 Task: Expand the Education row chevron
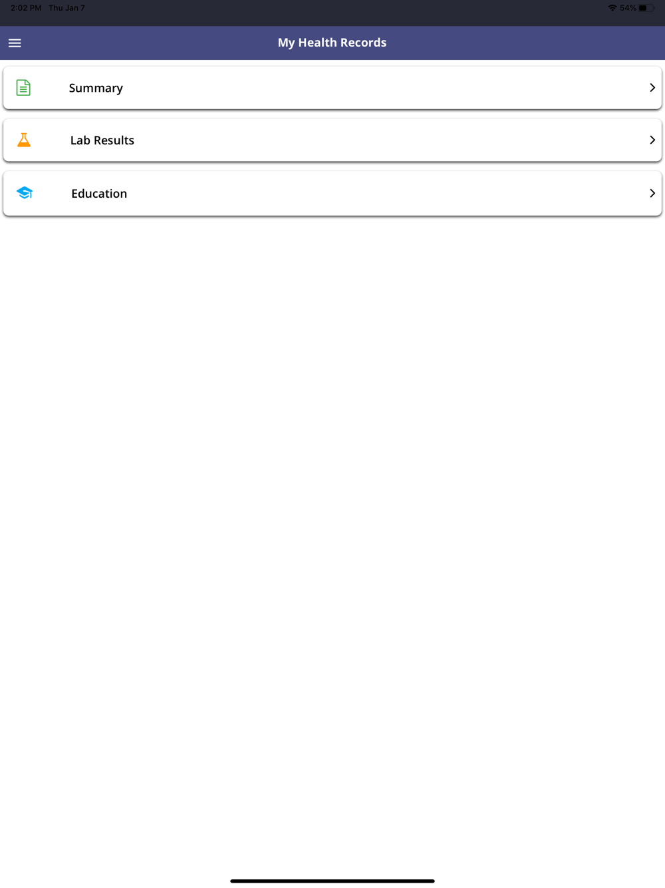(652, 193)
